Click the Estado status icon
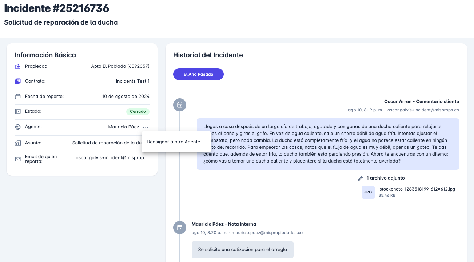 [x=18, y=111]
